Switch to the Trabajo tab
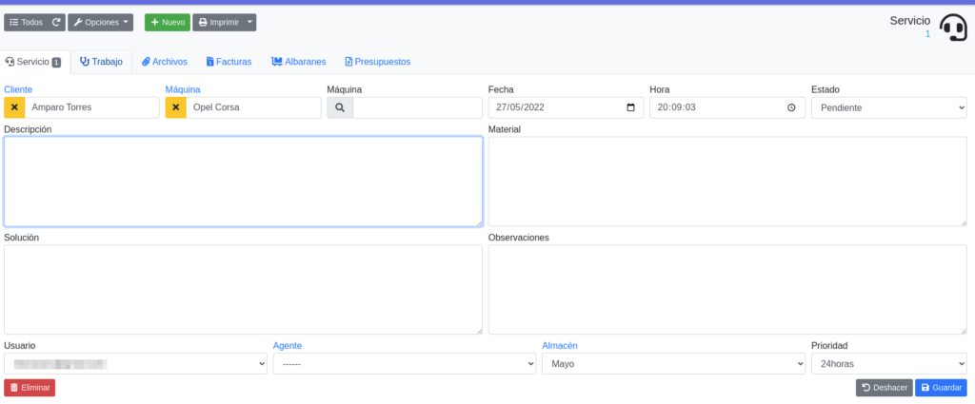The width and height of the screenshot is (975, 404). [x=101, y=62]
